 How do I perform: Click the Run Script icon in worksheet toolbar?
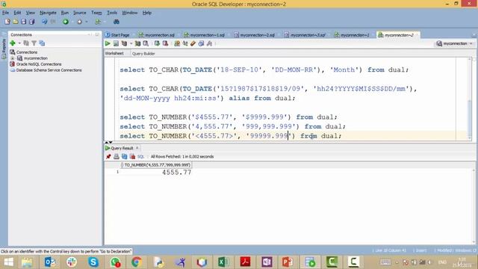(116, 43)
